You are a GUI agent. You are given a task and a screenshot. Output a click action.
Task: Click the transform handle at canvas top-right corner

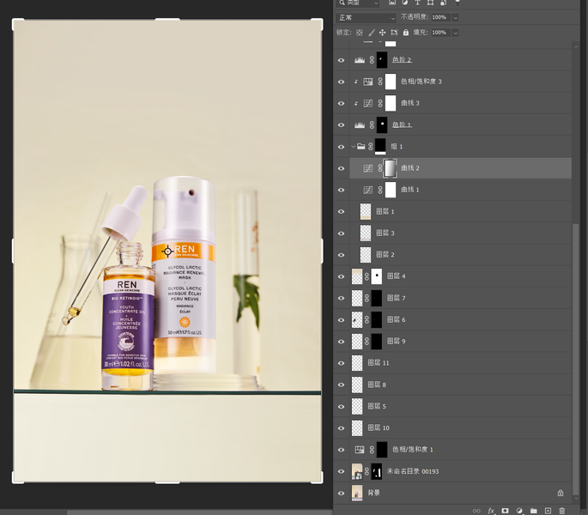[x=317, y=24]
